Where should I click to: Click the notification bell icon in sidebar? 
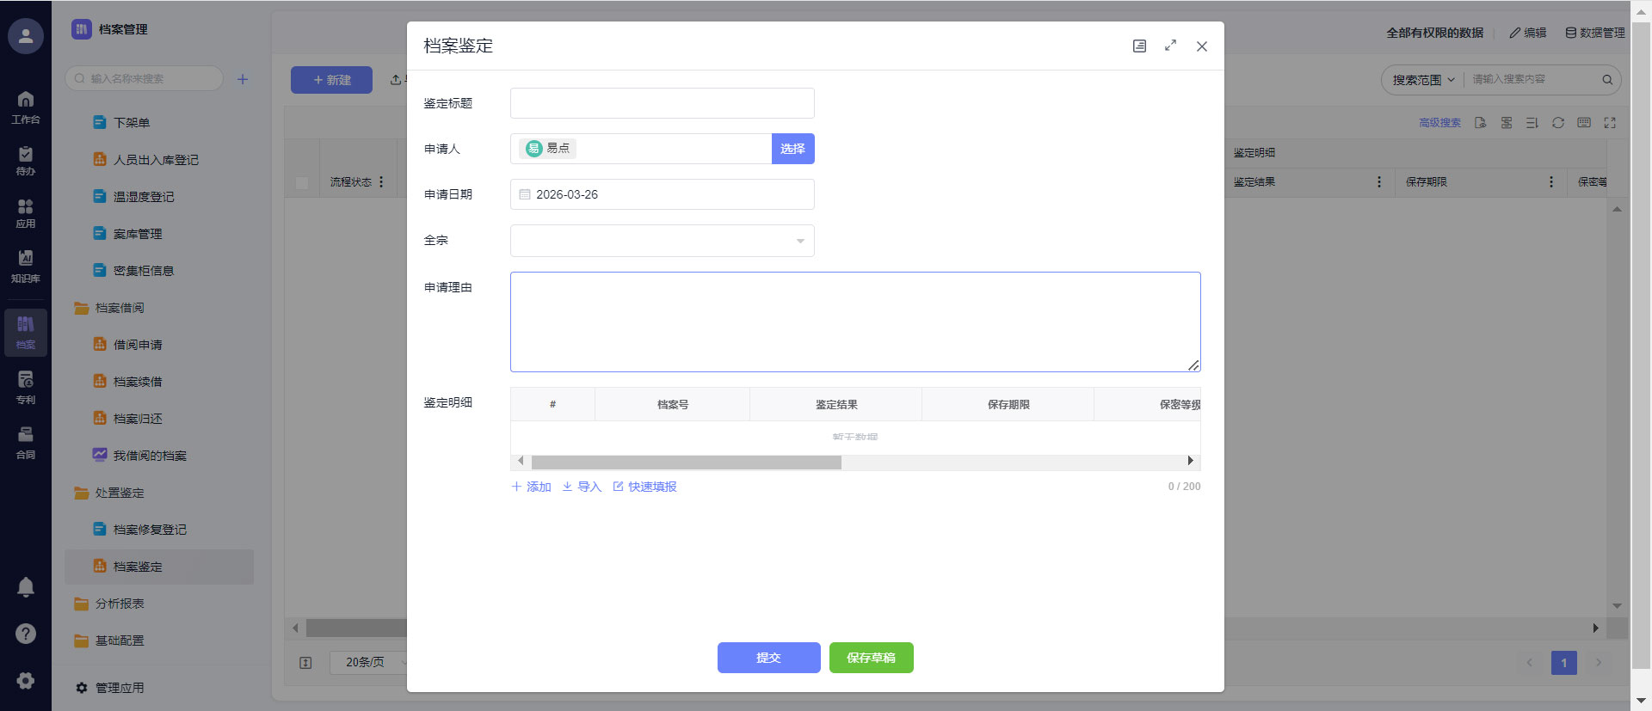pyautogui.click(x=26, y=587)
